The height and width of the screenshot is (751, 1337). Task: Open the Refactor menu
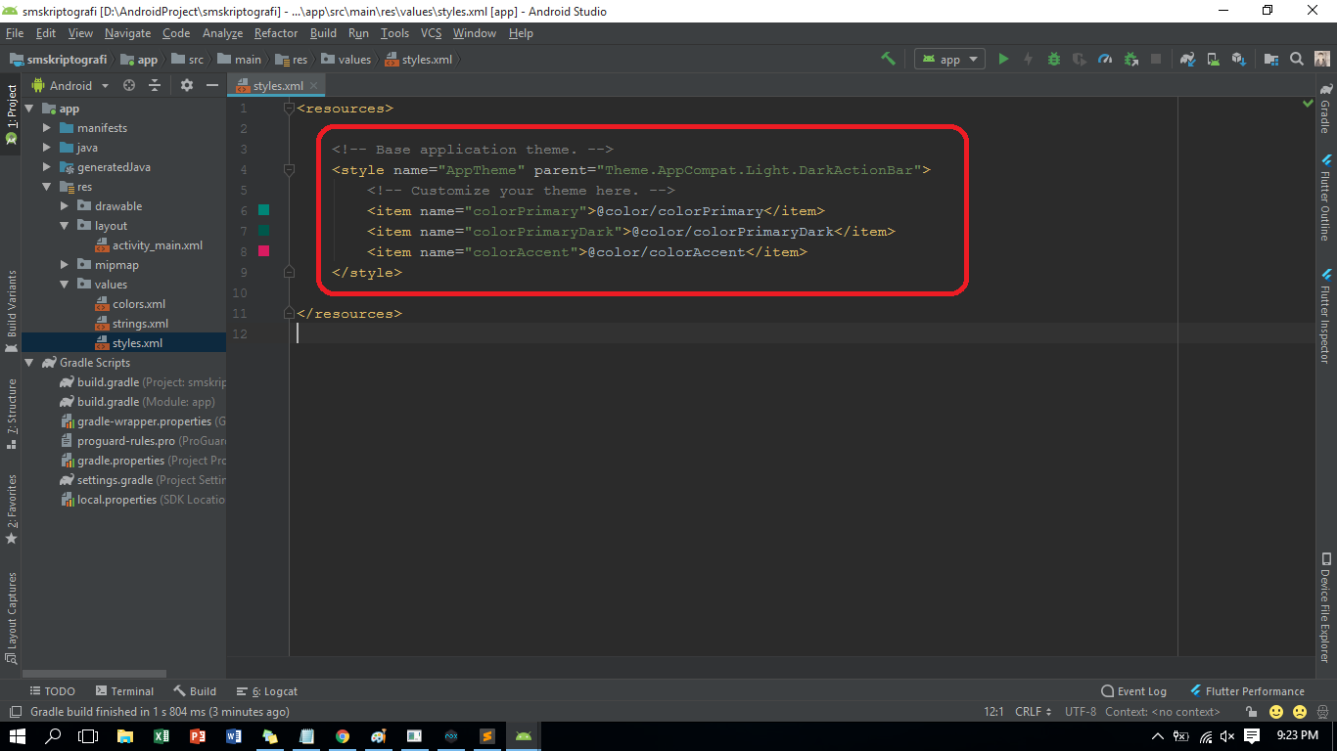tap(276, 33)
